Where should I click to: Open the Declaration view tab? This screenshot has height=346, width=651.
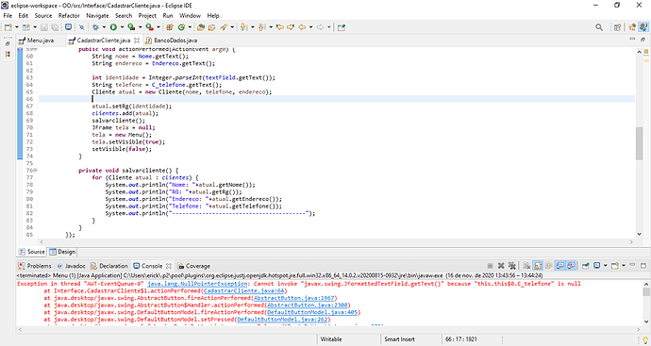pos(109,266)
